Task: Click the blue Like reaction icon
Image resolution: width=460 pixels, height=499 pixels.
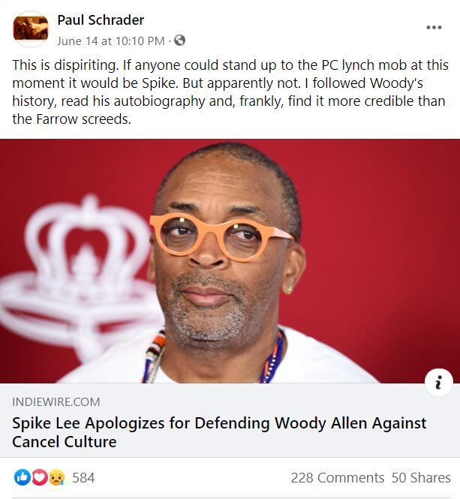Action: coord(23,477)
